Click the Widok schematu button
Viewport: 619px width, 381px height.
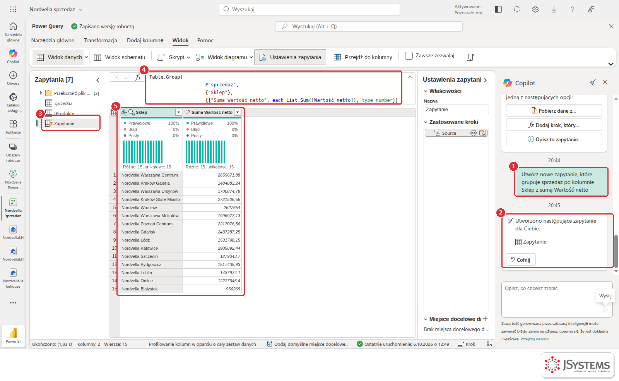120,57
